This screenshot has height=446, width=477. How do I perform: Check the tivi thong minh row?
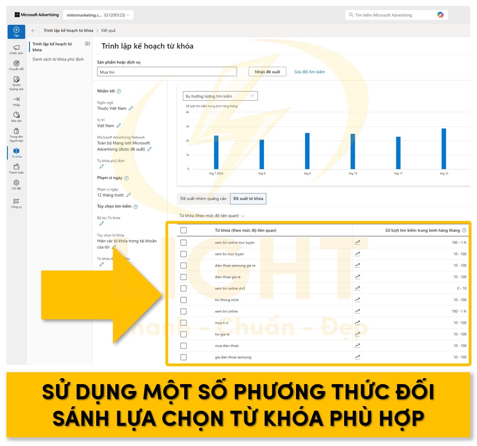click(x=183, y=300)
